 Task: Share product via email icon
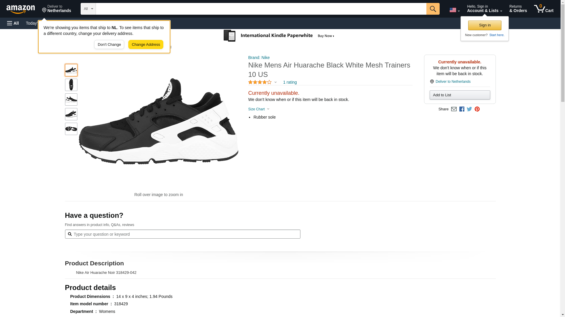[x=454, y=109]
